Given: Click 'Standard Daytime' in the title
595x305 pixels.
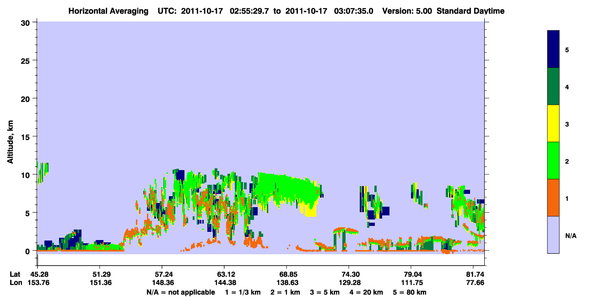Looking at the screenshot, I should click(471, 11).
